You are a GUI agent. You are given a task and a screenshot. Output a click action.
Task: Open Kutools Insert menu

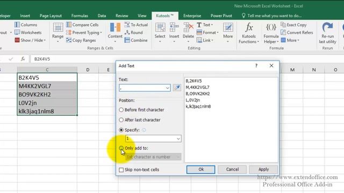174,32
